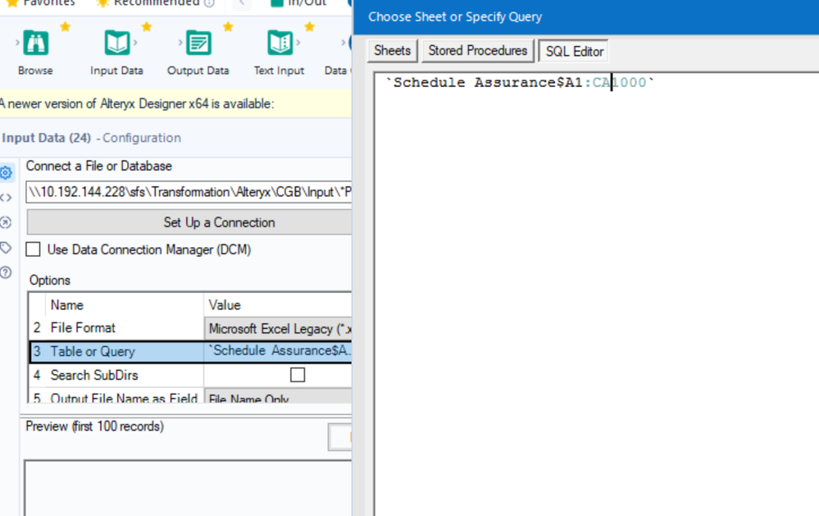Click the Preview results box

188,488
